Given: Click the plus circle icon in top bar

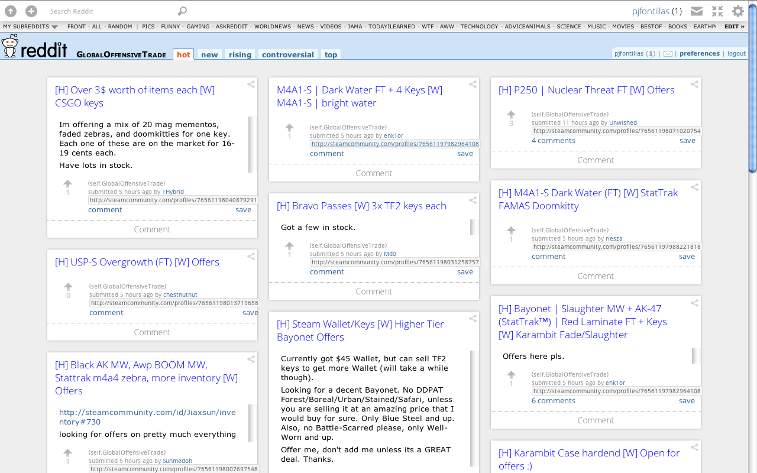Looking at the screenshot, I should coord(31,11).
